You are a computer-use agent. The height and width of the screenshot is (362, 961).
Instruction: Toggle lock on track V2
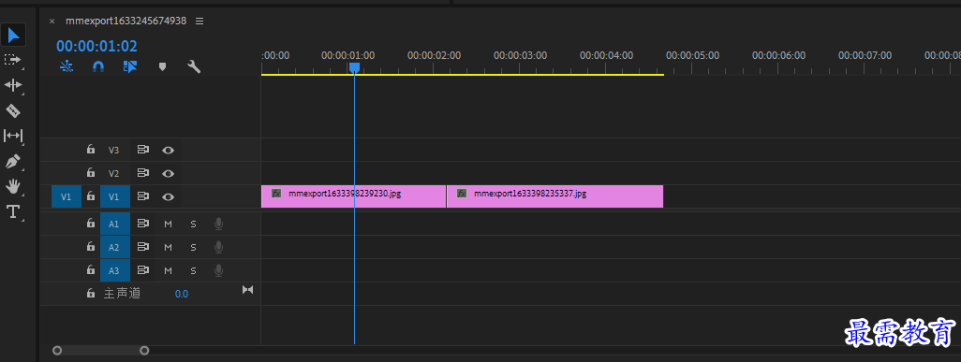pos(91,173)
